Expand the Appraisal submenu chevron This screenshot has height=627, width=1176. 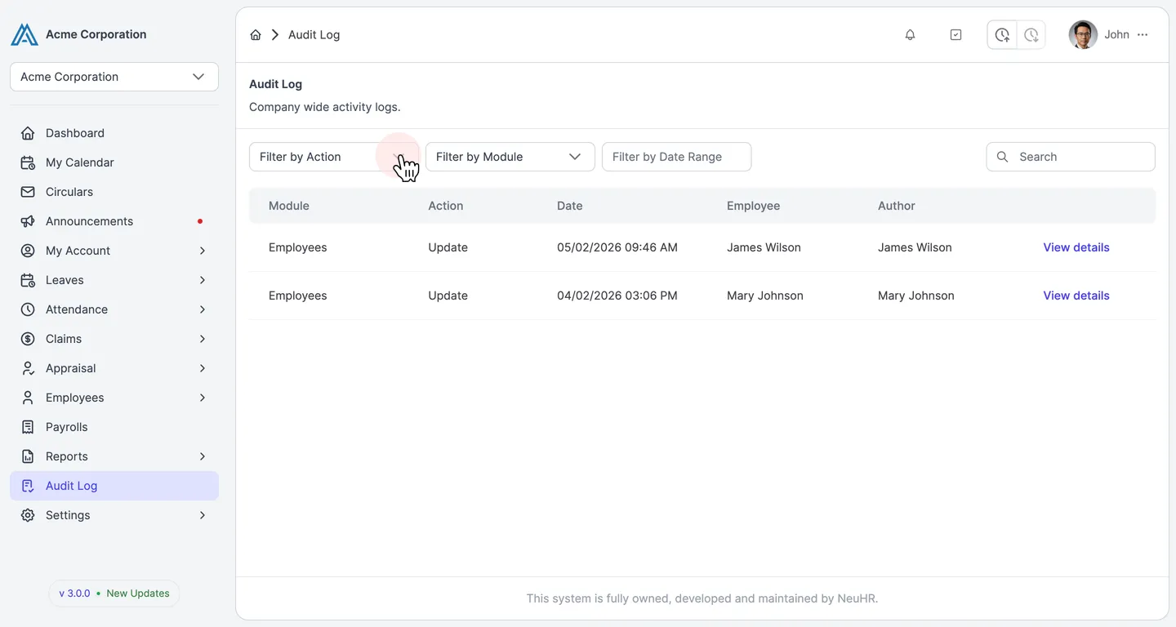point(203,368)
